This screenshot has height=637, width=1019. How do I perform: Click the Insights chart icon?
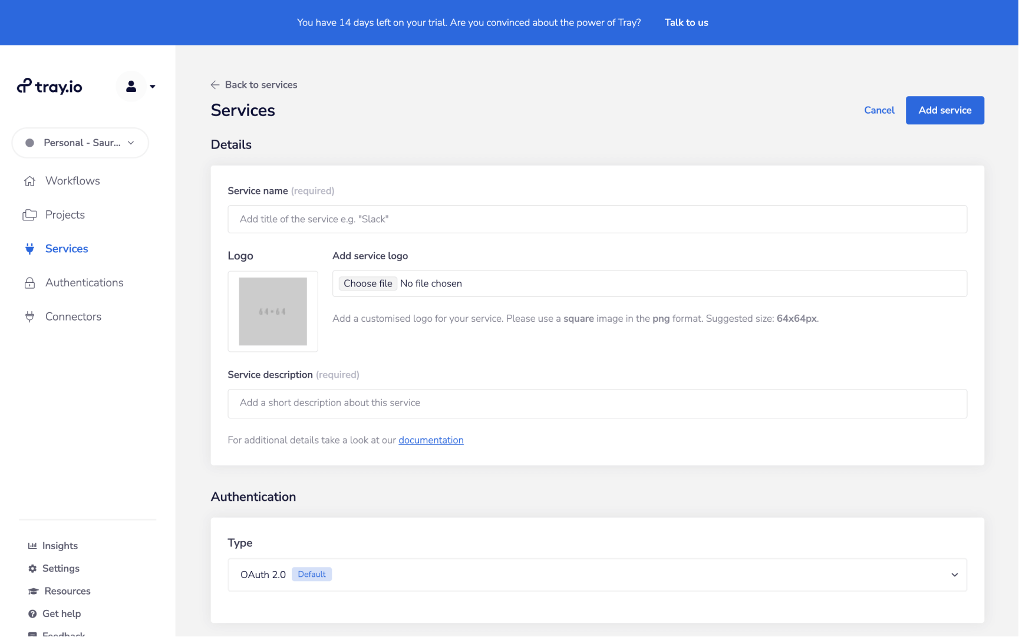click(32, 546)
